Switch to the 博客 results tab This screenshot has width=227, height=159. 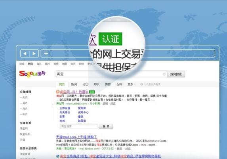coord(108,84)
